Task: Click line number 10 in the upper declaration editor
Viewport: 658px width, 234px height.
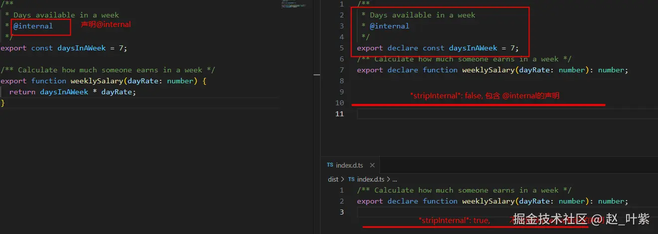Action: (x=339, y=103)
